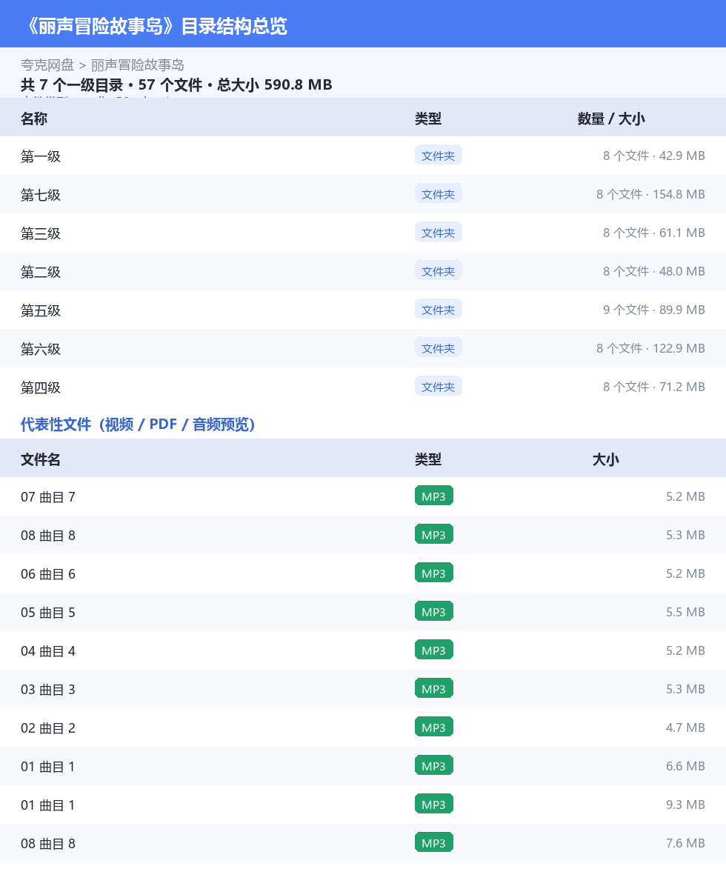Click the 类型 header above folder tags
This screenshot has height=886, width=726.
point(427,118)
